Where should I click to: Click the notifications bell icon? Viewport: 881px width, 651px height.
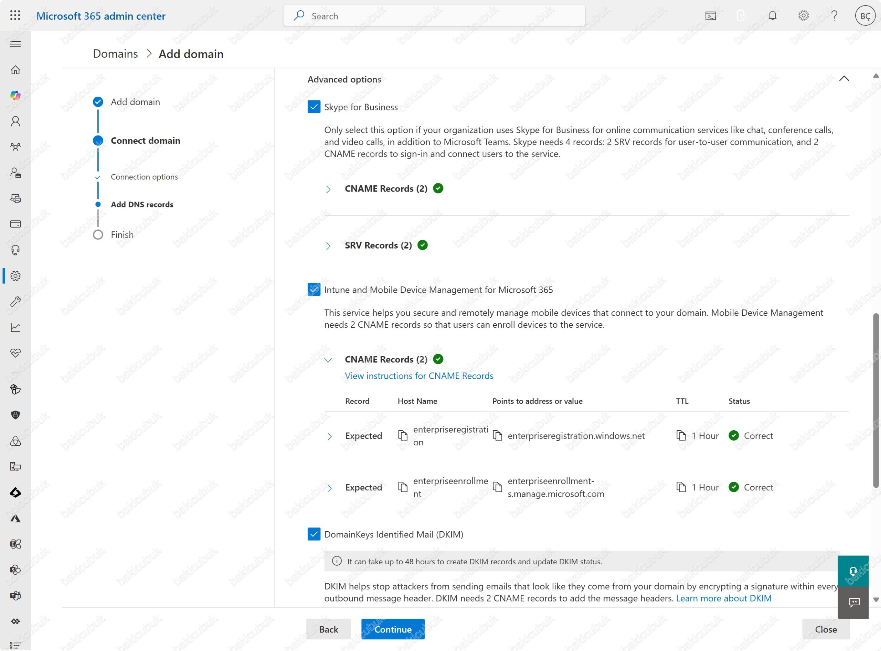tap(772, 16)
